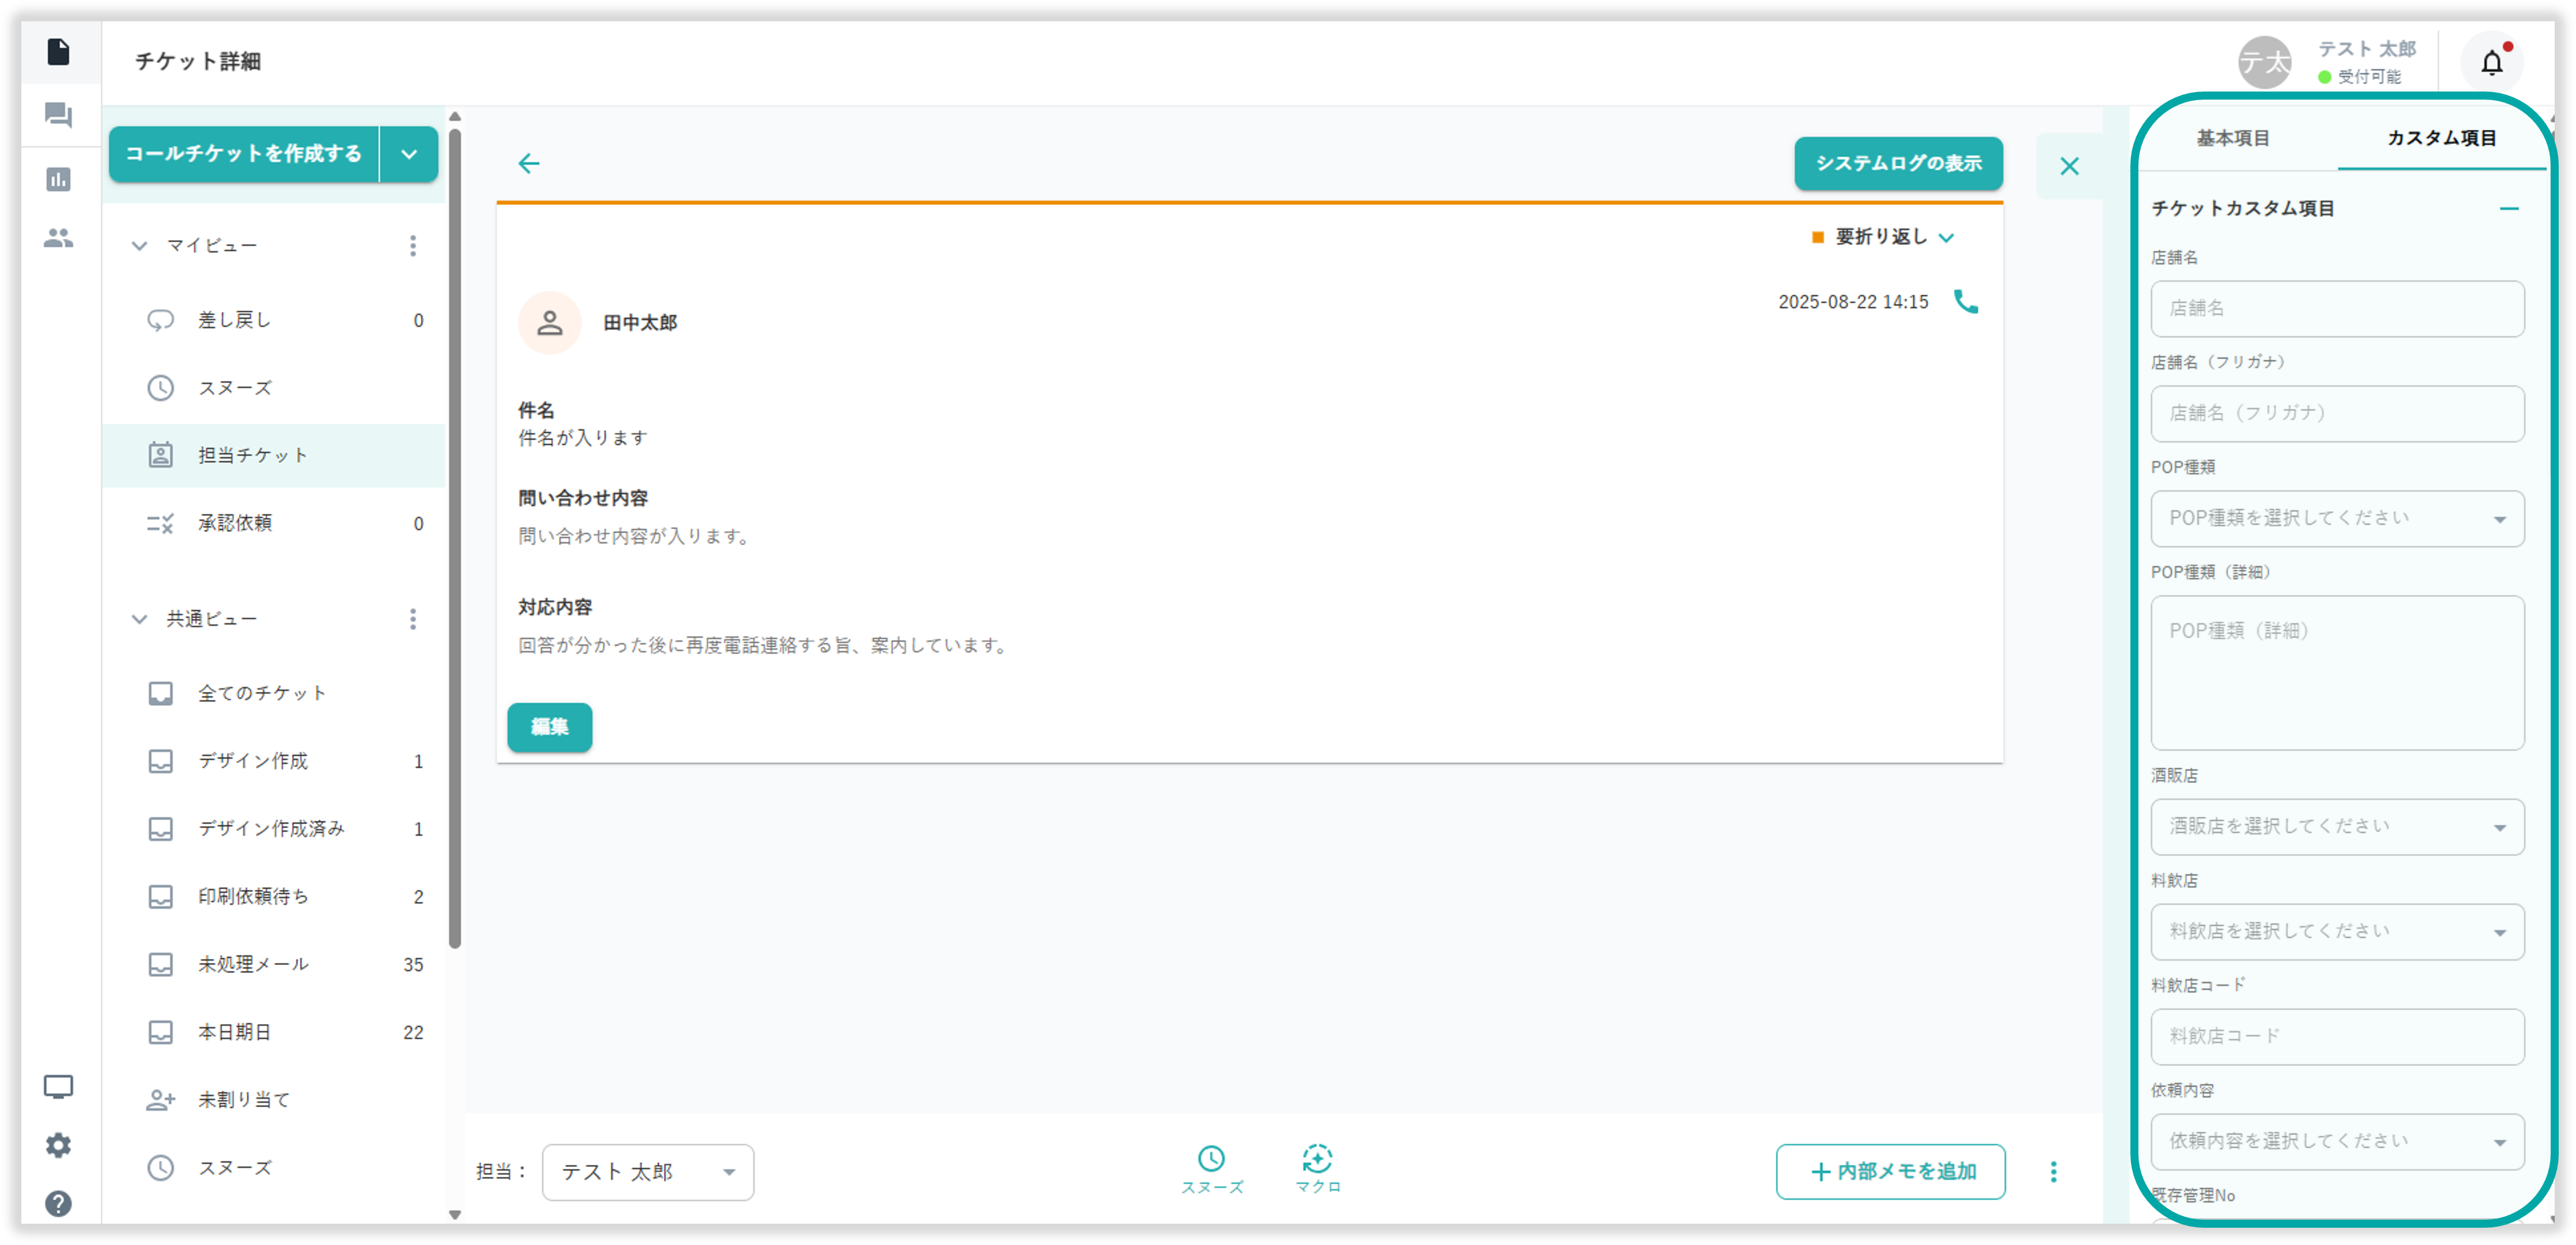
Task: Open the POP種類 dropdown
Action: (x=2336, y=518)
